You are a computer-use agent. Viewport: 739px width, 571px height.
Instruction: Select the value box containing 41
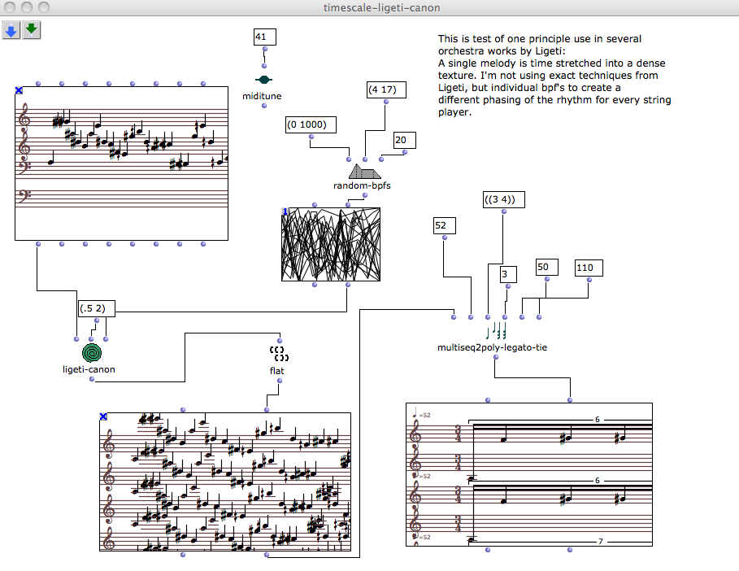tap(264, 37)
